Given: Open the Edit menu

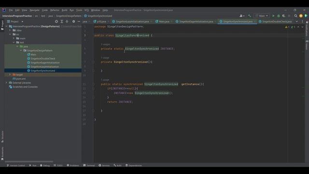Looking at the screenshot, I should tap(17, 10).
